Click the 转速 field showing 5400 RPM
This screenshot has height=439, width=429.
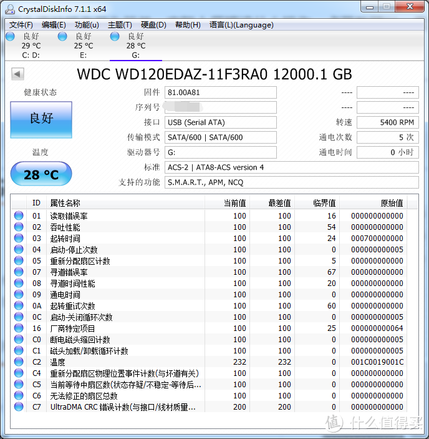(388, 122)
